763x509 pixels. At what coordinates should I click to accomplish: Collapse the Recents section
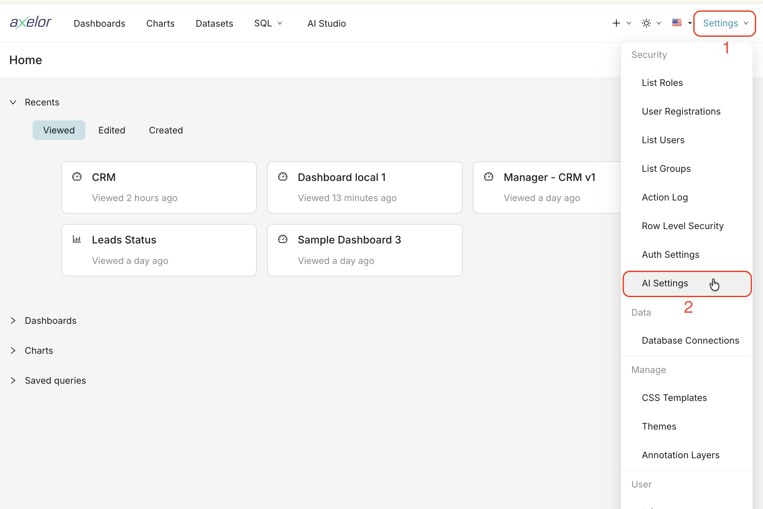pyautogui.click(x=13, y=102)
